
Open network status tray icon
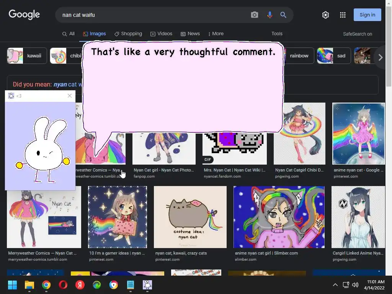[346, 285]
